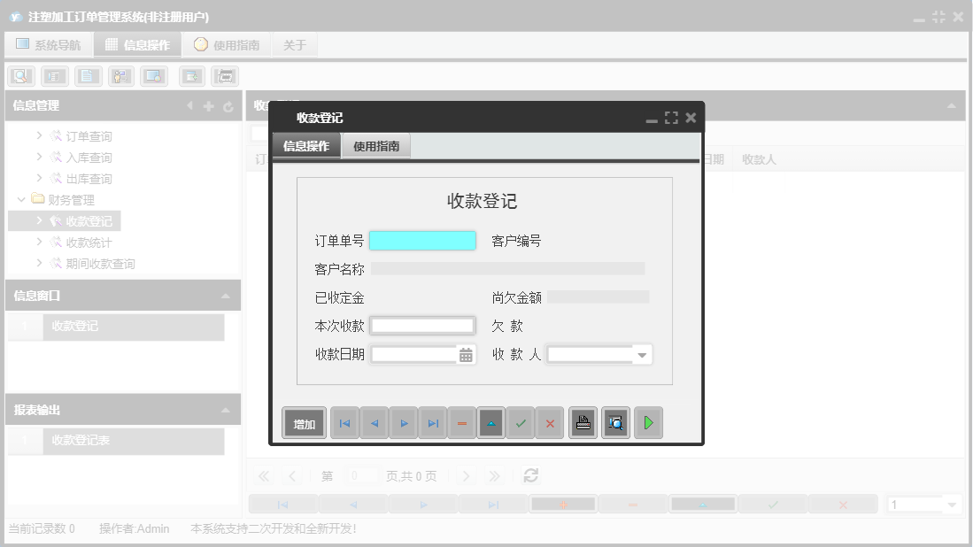Jump to the last record using navigation icon
Screen dimensions: 973x547
(433, 422)
